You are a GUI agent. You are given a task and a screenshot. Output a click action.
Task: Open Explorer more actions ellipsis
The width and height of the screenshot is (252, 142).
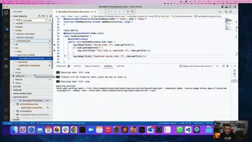pos(49,12)
